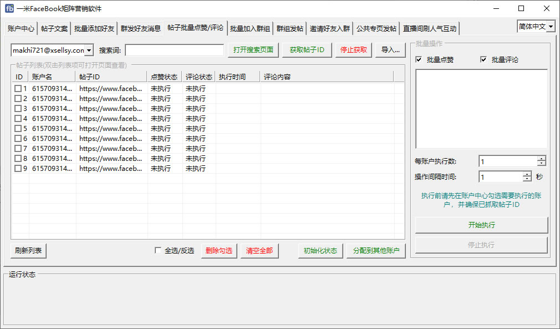Open the 批量添加好友 tab
This screenshot has width=560, height=329.
coord(94,29)
